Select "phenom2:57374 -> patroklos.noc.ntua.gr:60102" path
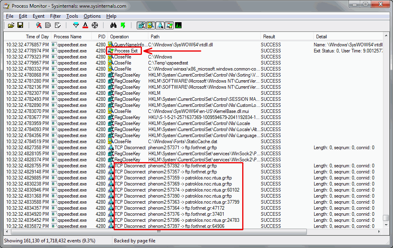 [x=194, y=190]
